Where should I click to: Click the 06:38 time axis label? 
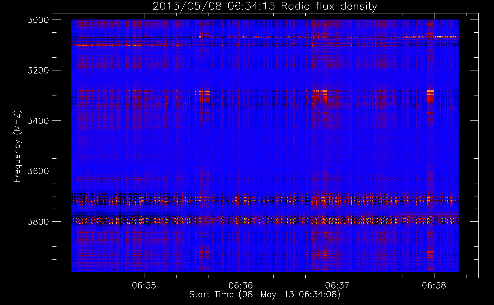[434, 286]
